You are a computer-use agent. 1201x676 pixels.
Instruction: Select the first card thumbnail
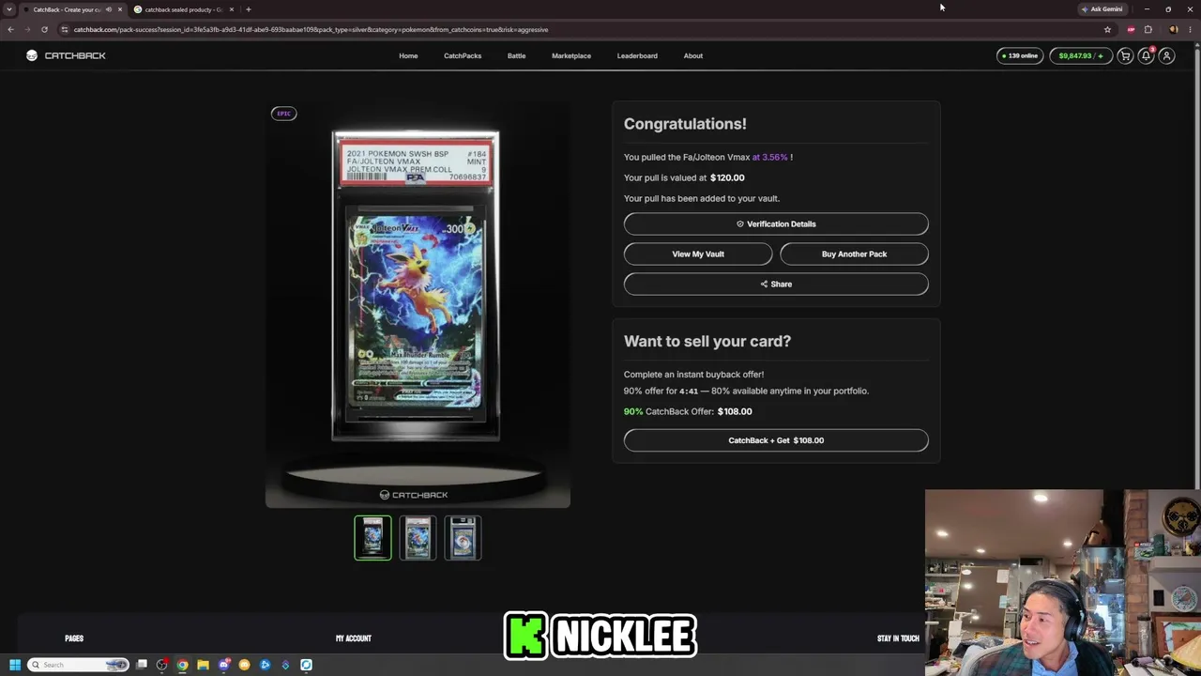(x=372, y=538)
